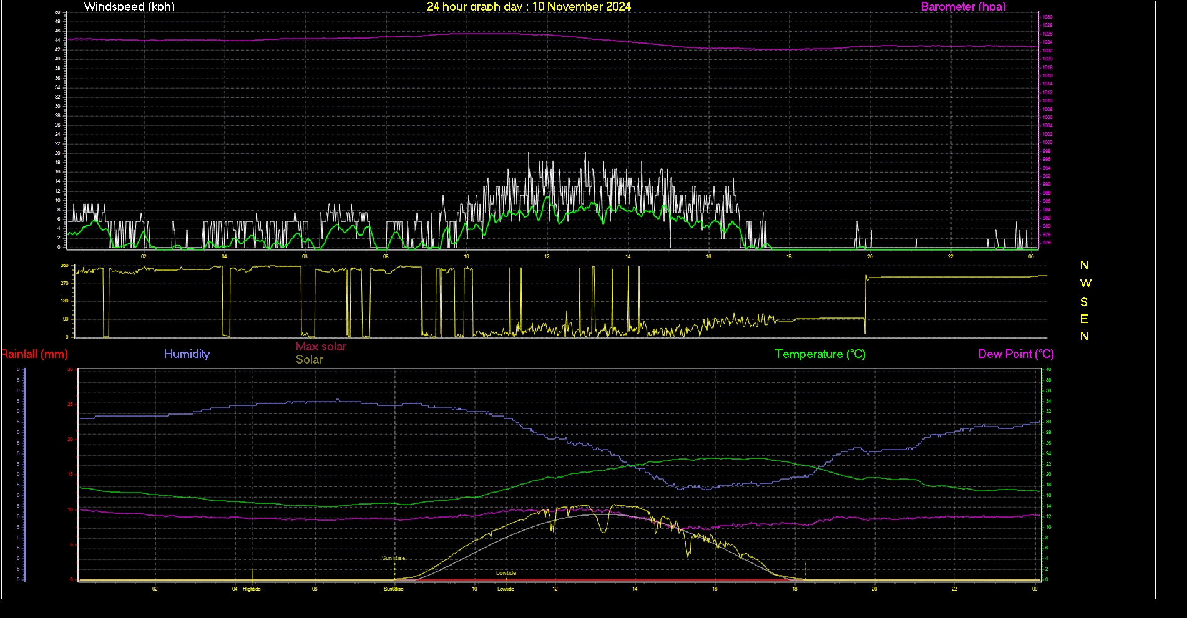1187x618 pixels.
Task: Click the "360" wind direction axis value
Action: [64, 266]
